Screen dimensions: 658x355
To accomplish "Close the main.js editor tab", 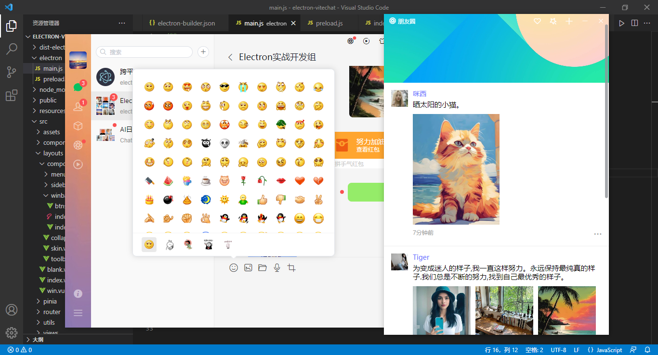I will pos(293,23).
